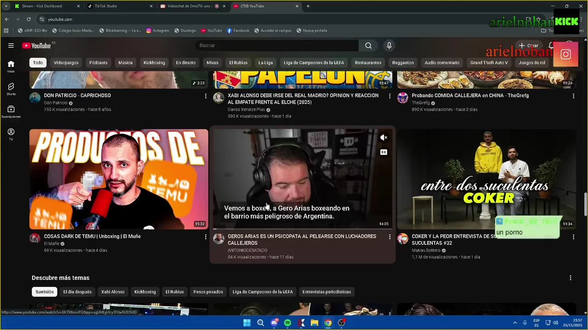Open the Instagram bookmark
Viewport: 588px width, 330px height.
coord(158,31)
